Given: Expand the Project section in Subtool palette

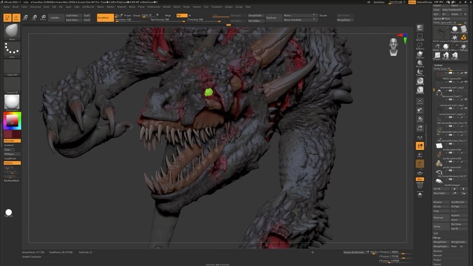Looking at the screenshot, I should tap(437, 260).
